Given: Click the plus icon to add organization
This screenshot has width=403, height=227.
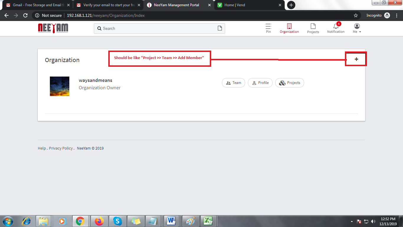Looking at the screenshot, I should coord(356,59).
